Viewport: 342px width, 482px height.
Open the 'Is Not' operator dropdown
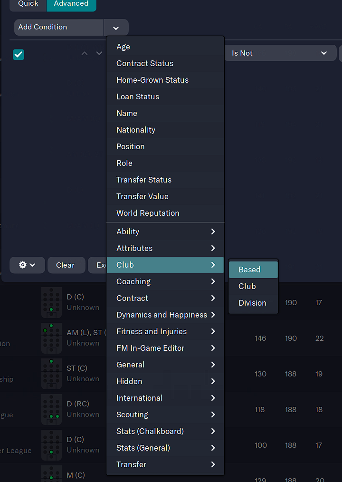coord(280,53)
